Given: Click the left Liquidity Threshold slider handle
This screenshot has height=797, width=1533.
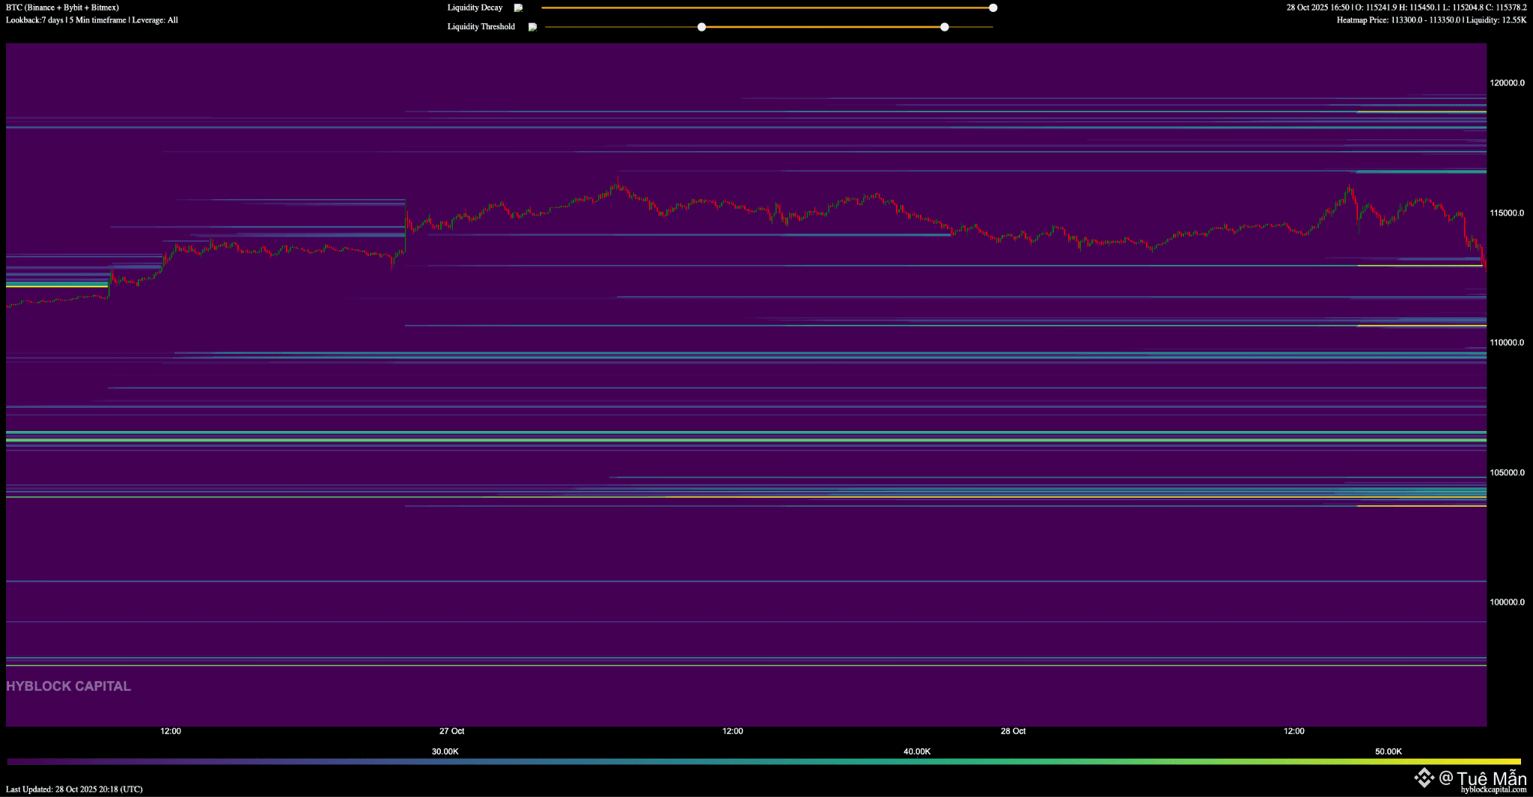Looking at the screenshot, I should tap(701, 27).
